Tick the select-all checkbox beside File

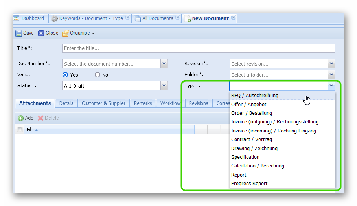(20, 129)
